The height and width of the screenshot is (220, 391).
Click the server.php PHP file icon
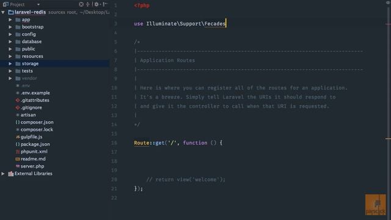point(18,166)
